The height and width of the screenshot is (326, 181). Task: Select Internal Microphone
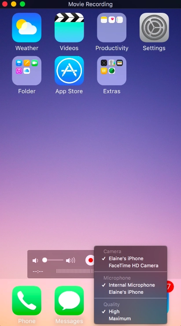tap(131, 285)
